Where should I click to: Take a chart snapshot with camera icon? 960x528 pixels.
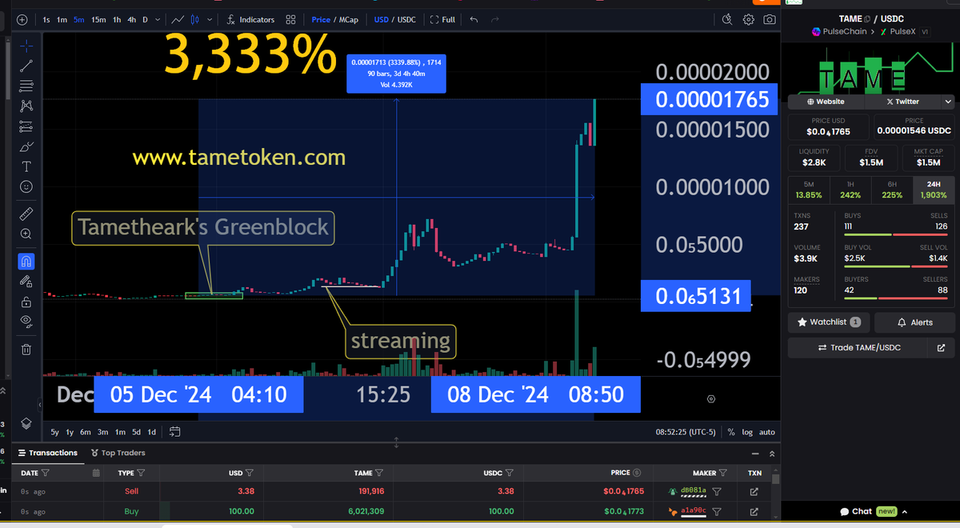(x=770, y=19)
